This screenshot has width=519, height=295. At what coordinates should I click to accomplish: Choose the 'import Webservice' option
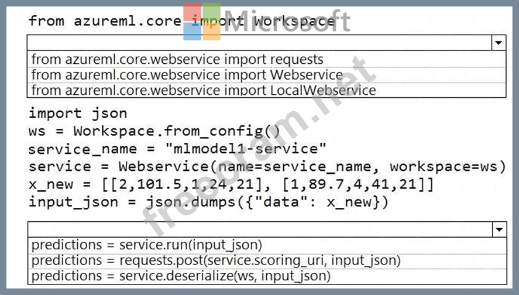click(187, 74)
